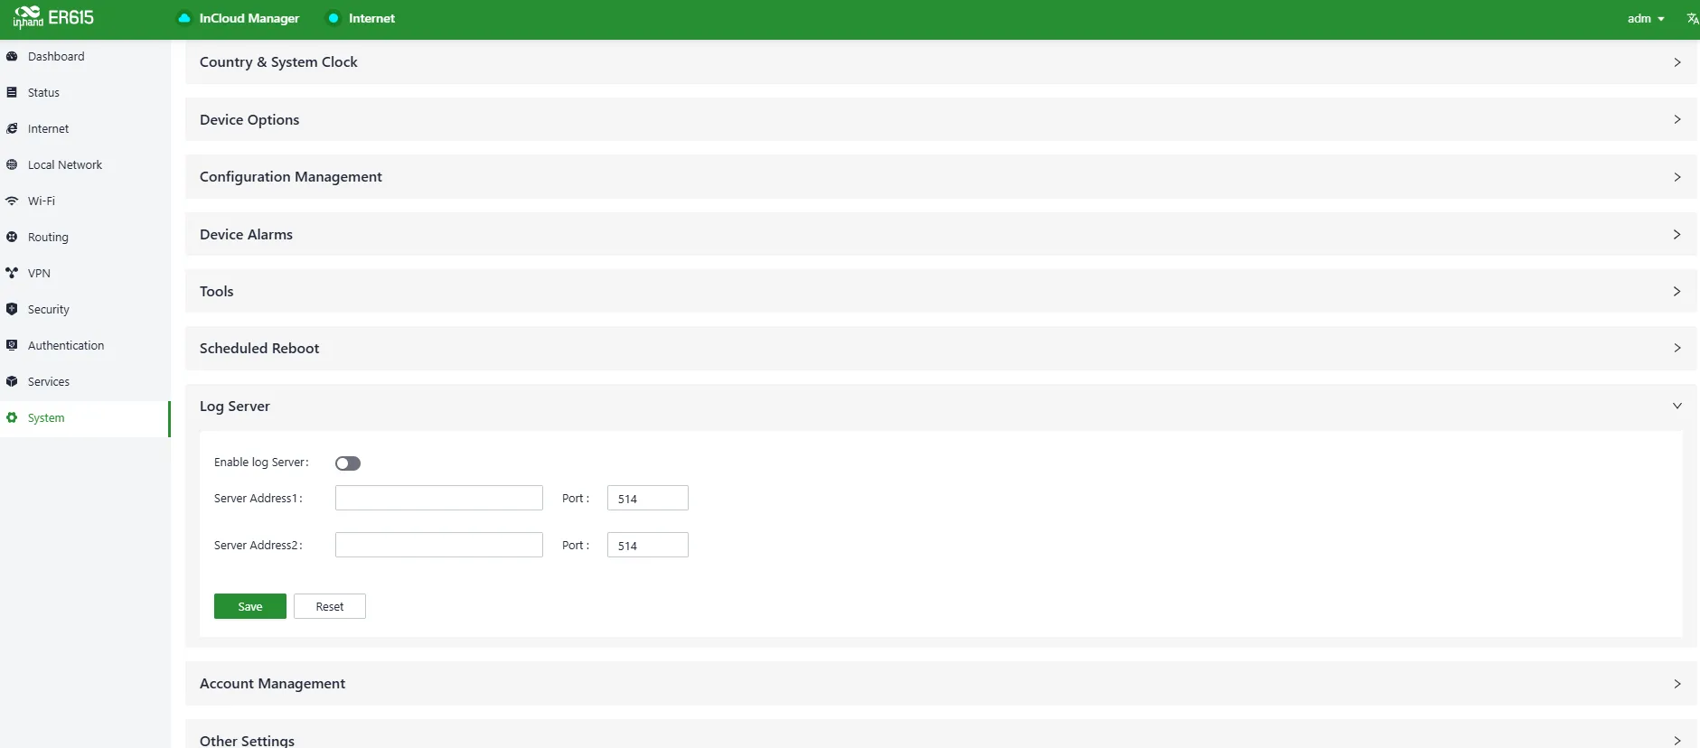Expand the Tools section

pyautogui.click(x=941, y=291)
